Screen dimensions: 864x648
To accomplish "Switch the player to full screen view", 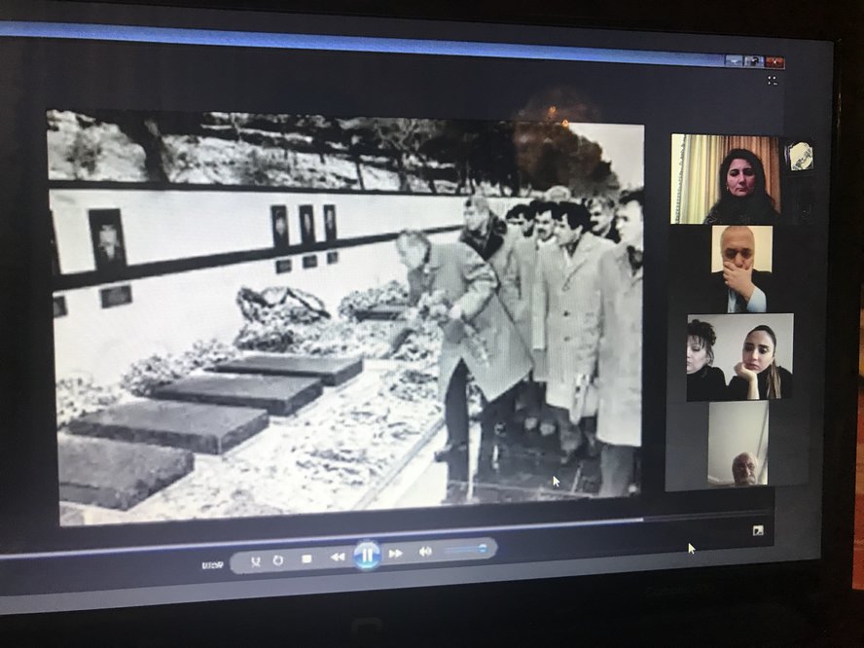I will (758, 530).
